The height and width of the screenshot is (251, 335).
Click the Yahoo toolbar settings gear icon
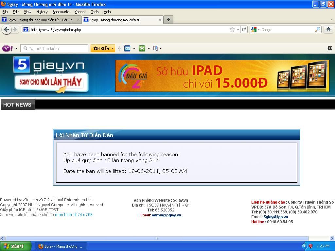(329, 48)
